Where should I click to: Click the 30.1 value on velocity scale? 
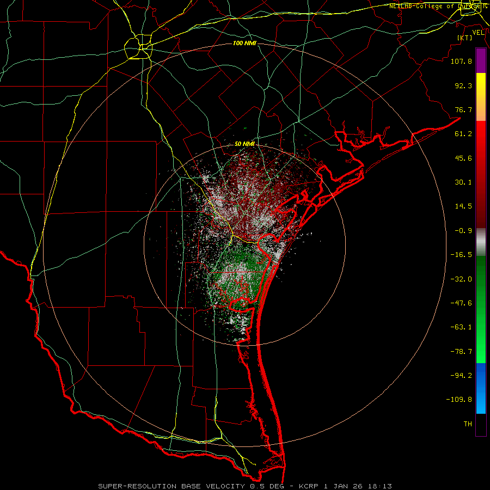(463, 182)
